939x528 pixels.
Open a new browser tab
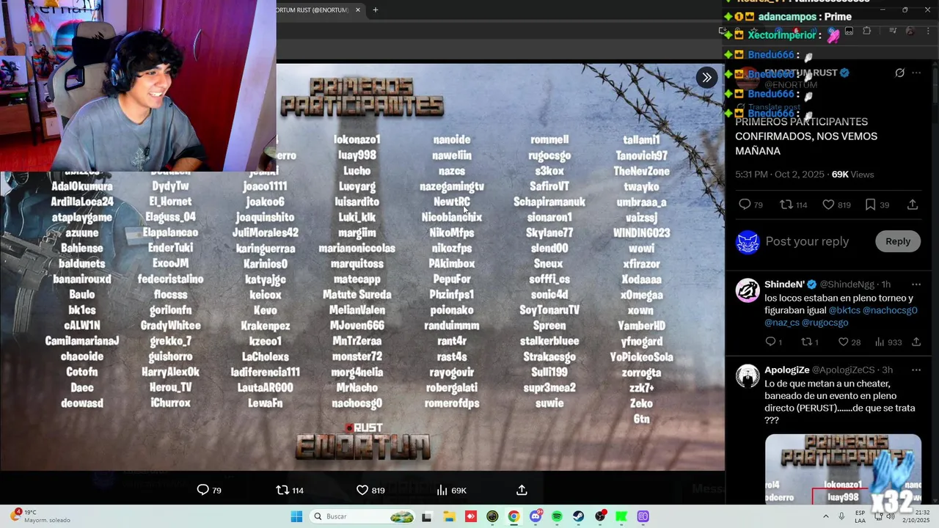pos(375,10)
